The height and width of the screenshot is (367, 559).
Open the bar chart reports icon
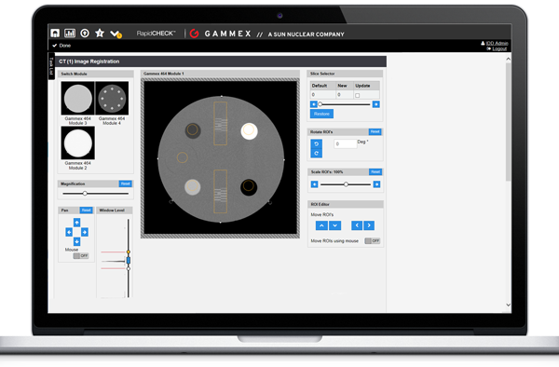point(70,34)
